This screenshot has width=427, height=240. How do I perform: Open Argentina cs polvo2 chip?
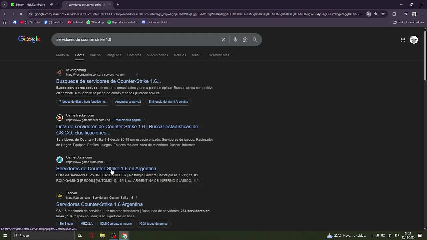(x=128, y=102)
